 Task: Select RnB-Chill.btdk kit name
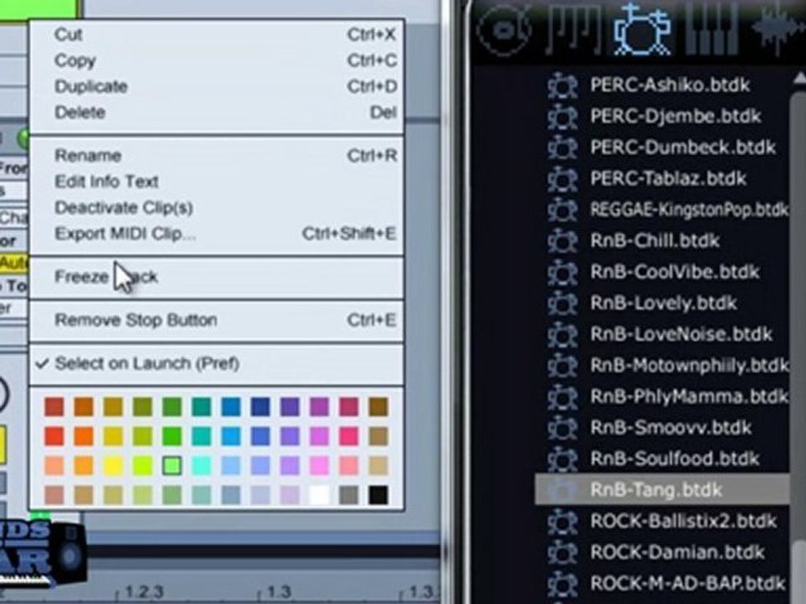(x=654, y=241)
